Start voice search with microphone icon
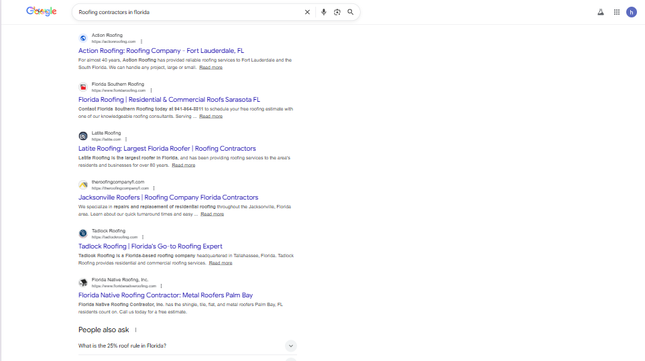Screen dimensions: 645x361 coord(324,12)
